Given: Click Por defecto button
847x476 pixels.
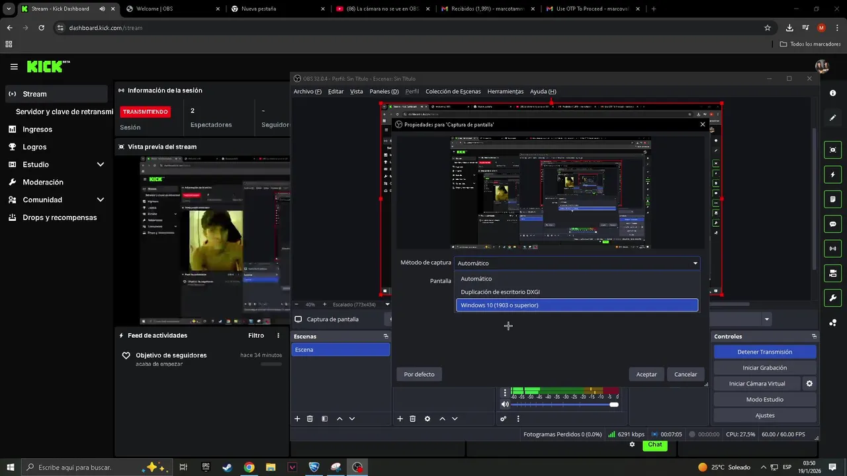Looking at the screenshot, I should pos(419,374).
